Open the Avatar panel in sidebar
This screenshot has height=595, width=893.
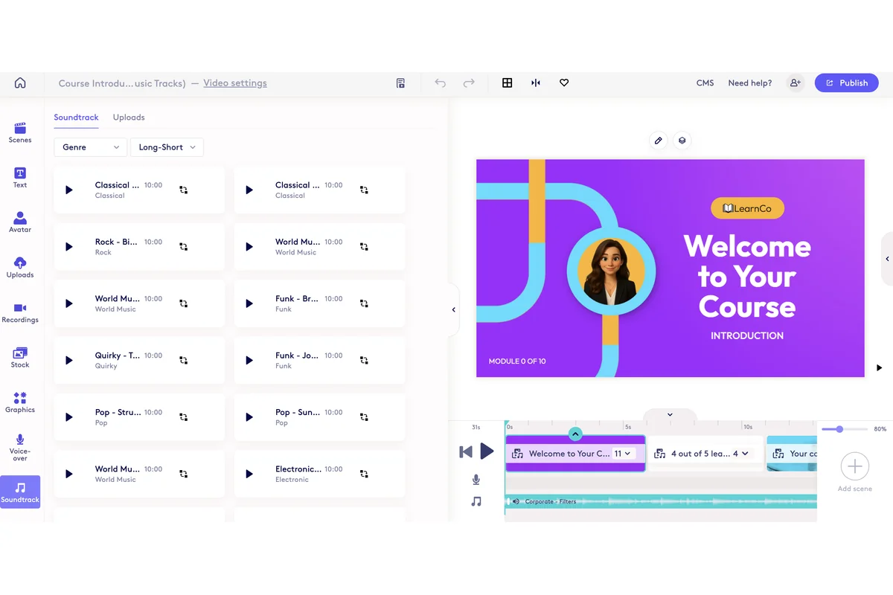[20, 222]
